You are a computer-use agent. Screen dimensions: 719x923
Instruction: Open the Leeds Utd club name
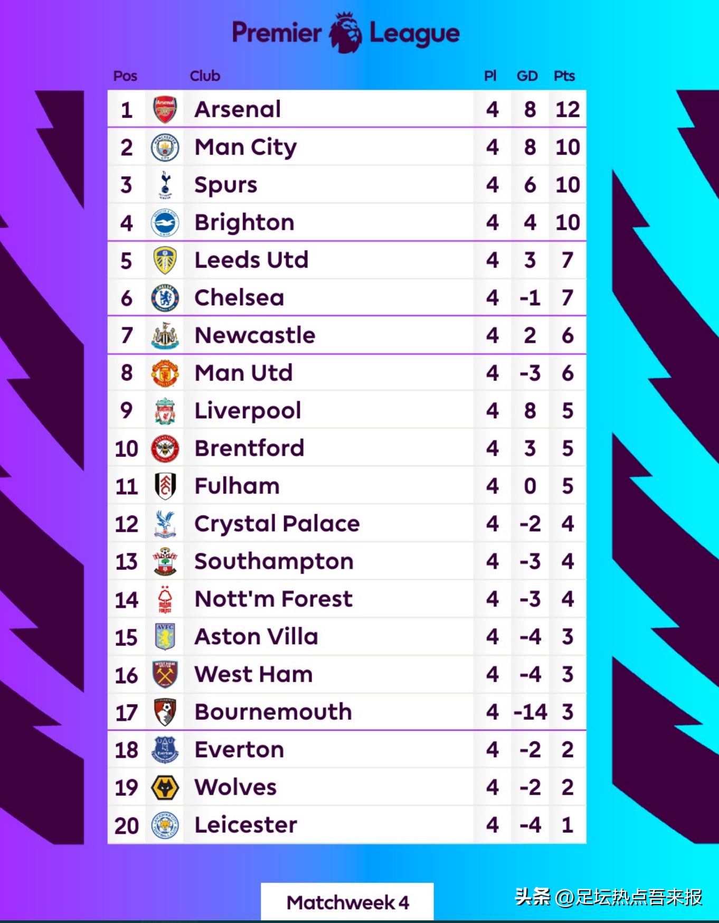point(251,260)
